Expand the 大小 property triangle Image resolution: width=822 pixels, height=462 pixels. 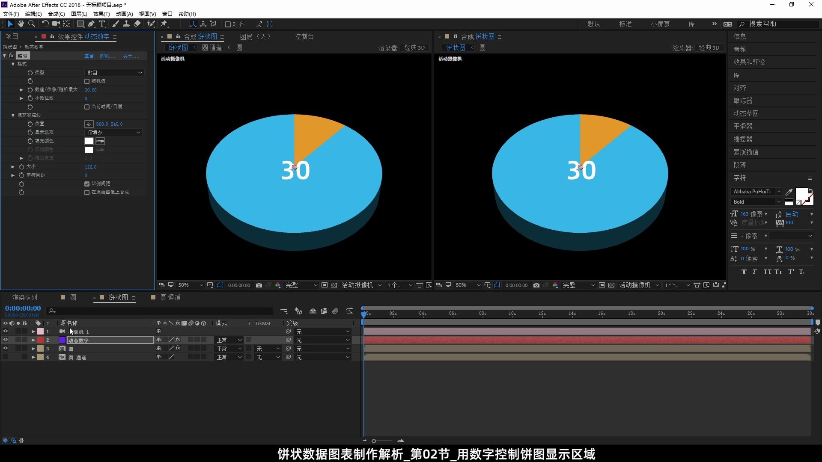click(13, 167)
